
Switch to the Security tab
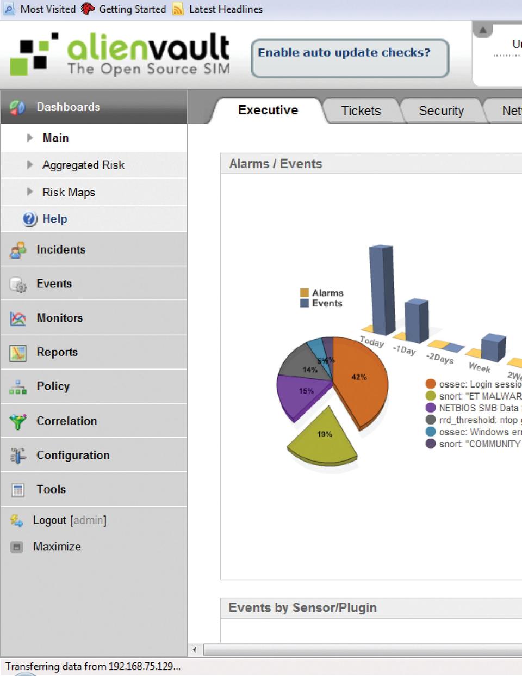click(x=441, y=111)
